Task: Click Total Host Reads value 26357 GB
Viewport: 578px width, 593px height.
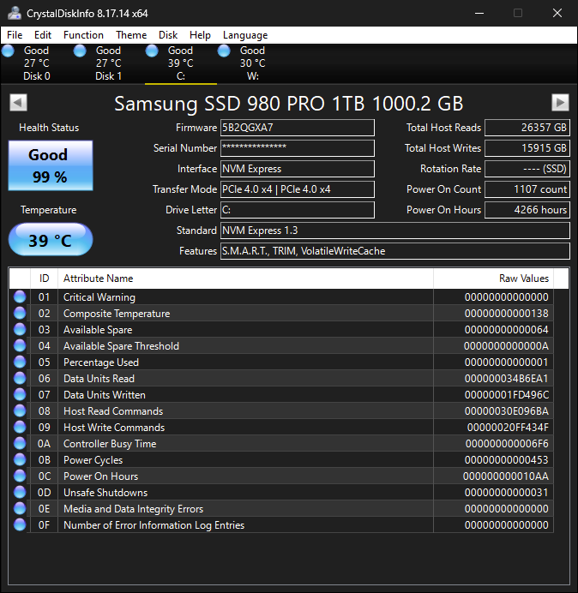Action: pos(527,128)
